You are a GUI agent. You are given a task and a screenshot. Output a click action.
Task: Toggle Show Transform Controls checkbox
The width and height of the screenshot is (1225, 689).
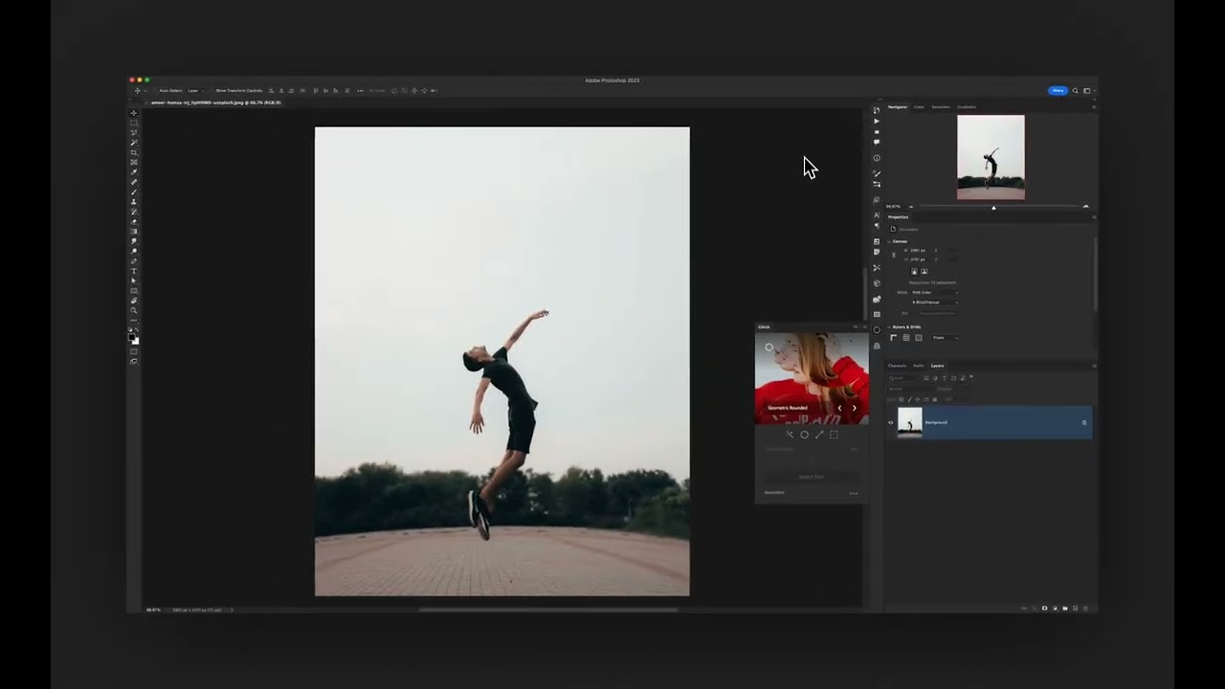tap(213, 91)
